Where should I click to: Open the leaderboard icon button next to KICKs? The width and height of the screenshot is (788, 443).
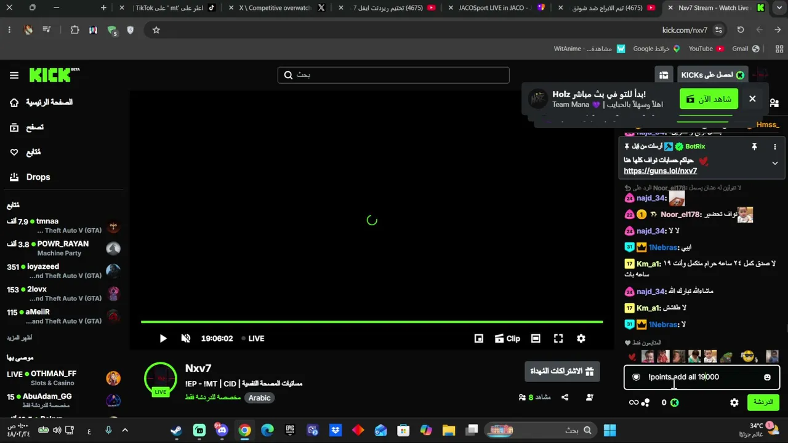(664, 75)
